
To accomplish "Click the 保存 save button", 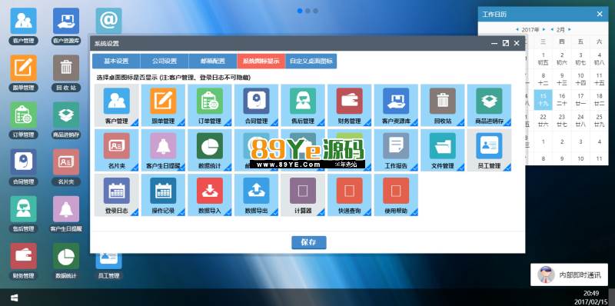I will 309,242.
